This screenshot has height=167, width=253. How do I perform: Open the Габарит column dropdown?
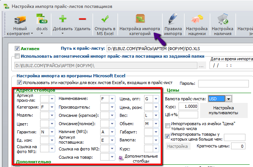coord(156,132)
